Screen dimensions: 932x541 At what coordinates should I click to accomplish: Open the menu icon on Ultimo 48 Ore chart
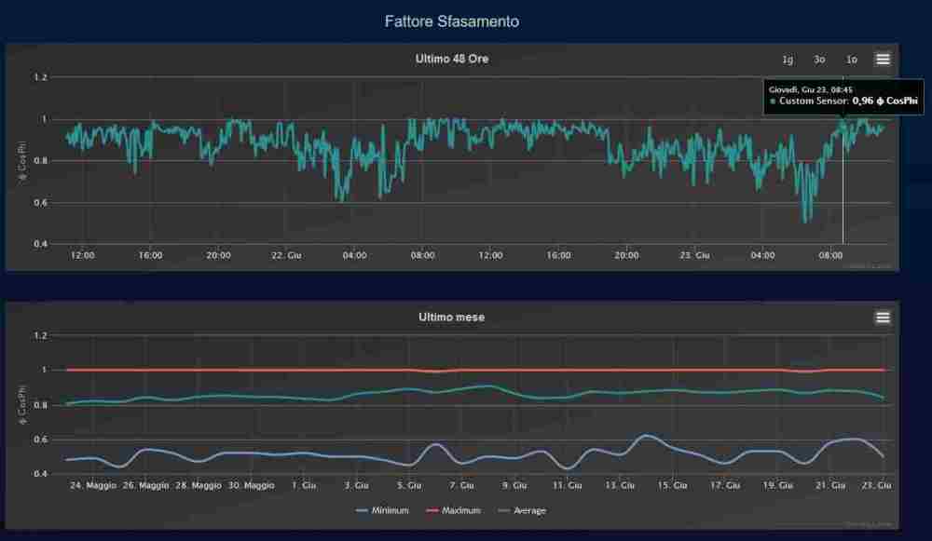coord(883,59)
